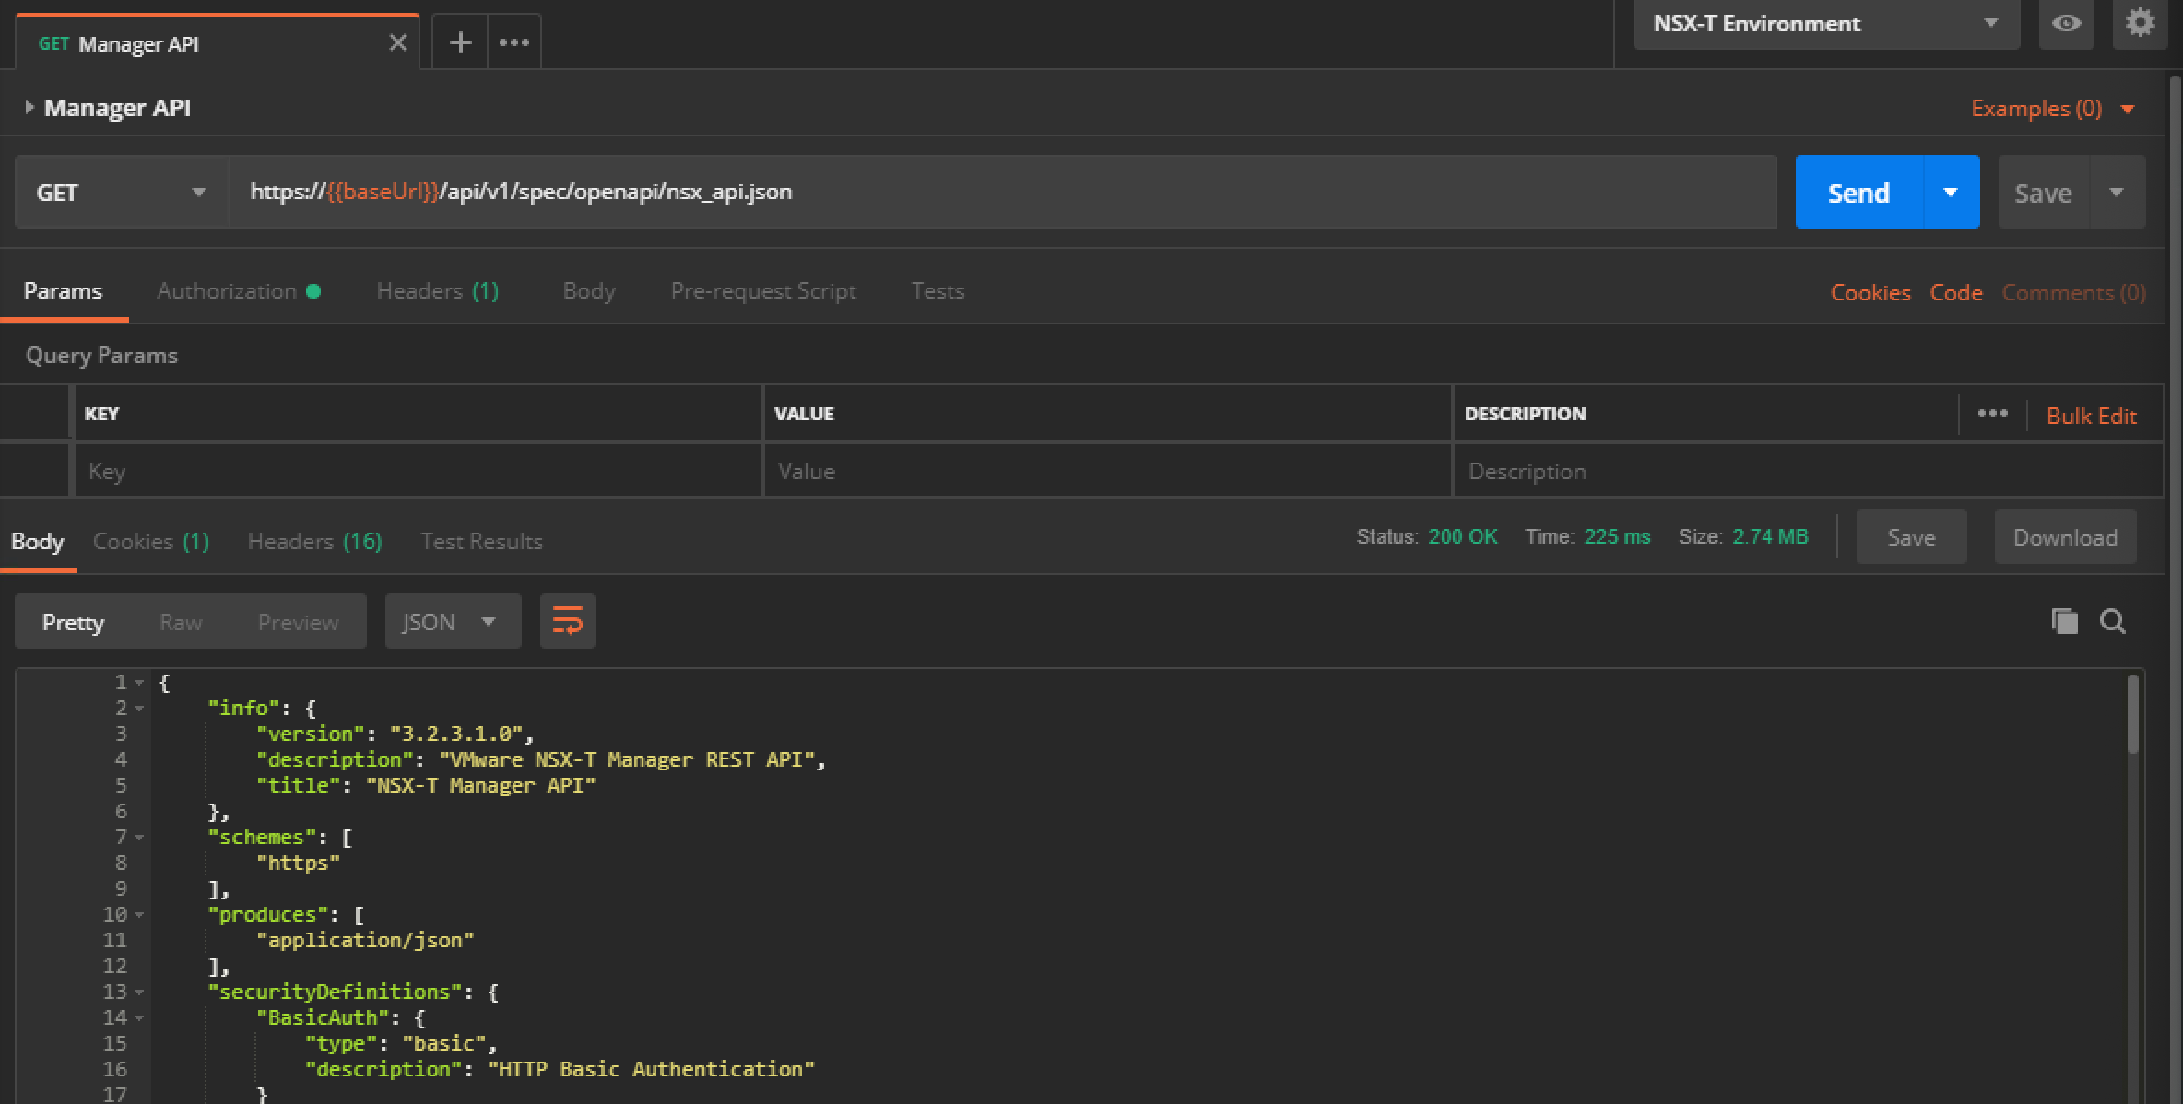This screenshot has width=2183, height=1104.
Task: Search within response using magnifier icon
Action: pos(2113,621)
